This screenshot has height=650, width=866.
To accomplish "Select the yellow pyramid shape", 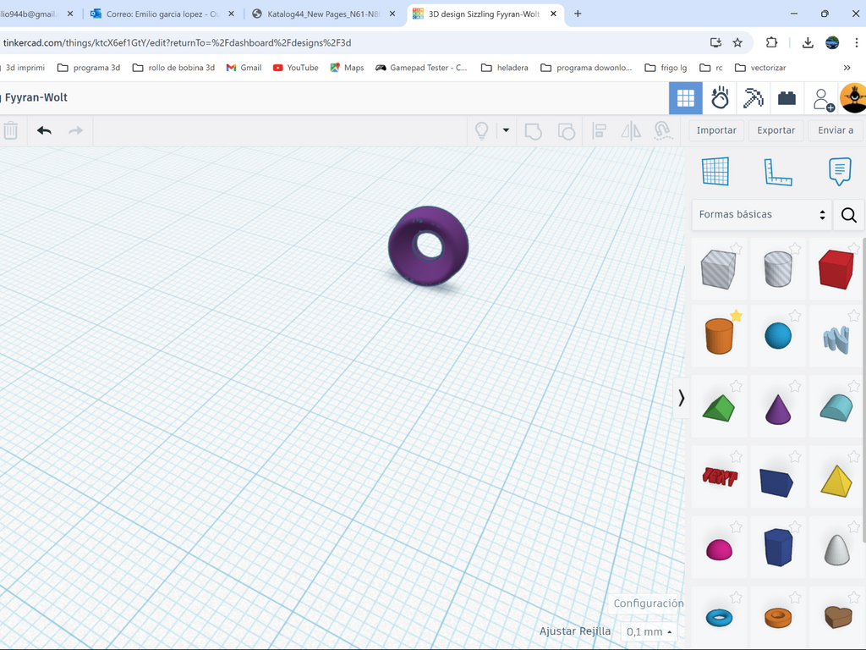I will coord(836,482).
